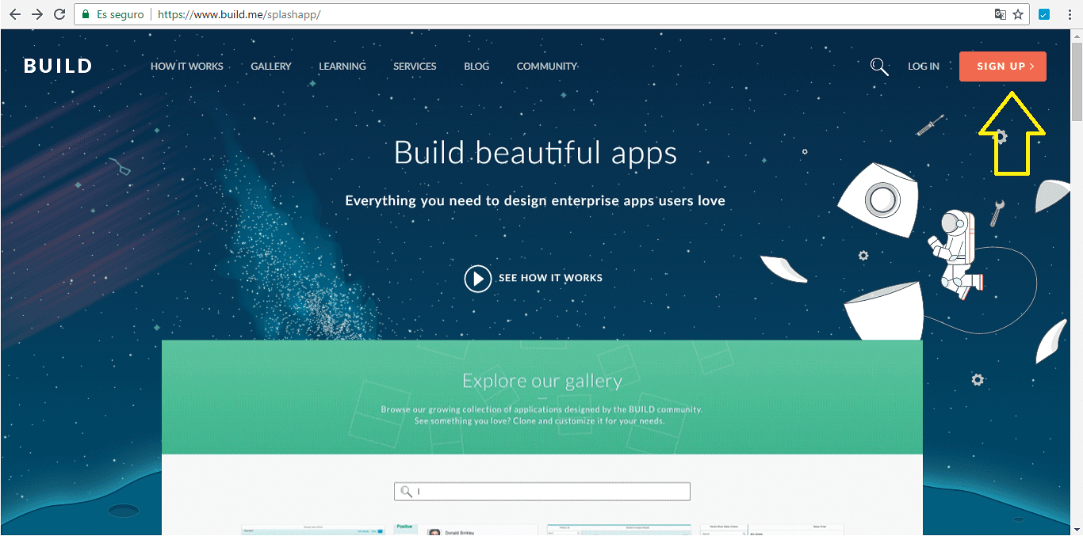Reload the current page

coord(59,14)
